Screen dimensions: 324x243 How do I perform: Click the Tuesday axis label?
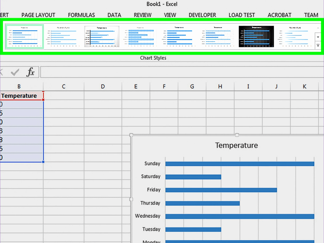(x=151, y=229)
